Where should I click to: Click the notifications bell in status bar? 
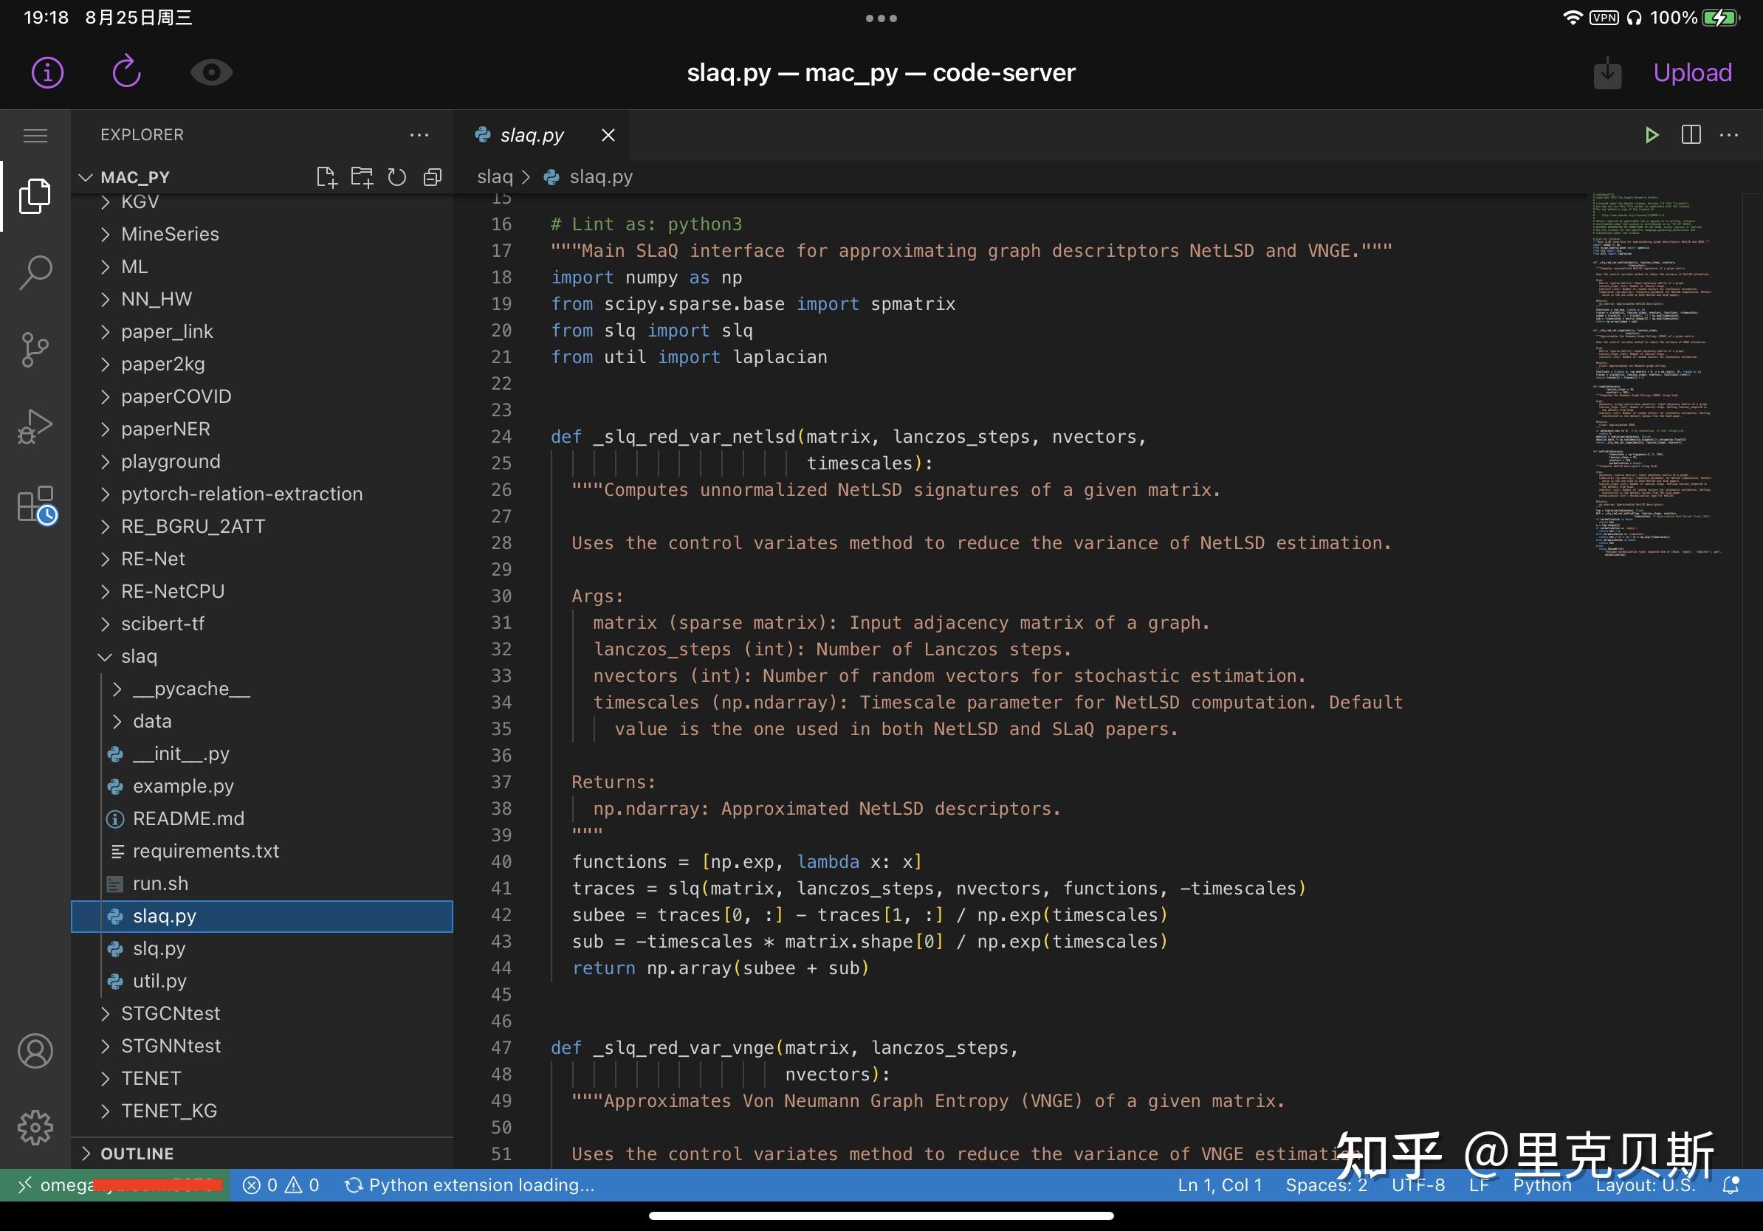(1731, 1185)
